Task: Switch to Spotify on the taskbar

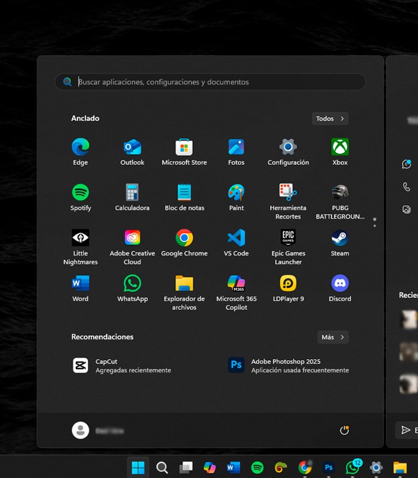Action: [x=257, y=467]
